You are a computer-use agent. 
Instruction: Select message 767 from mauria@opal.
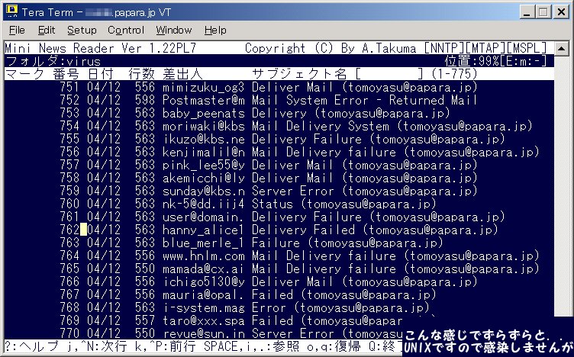pyautogui.click(x=248, y=294)
